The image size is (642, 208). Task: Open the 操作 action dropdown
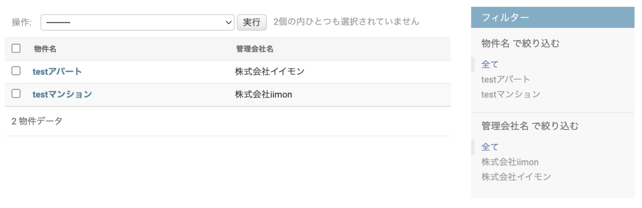(137, 22)
